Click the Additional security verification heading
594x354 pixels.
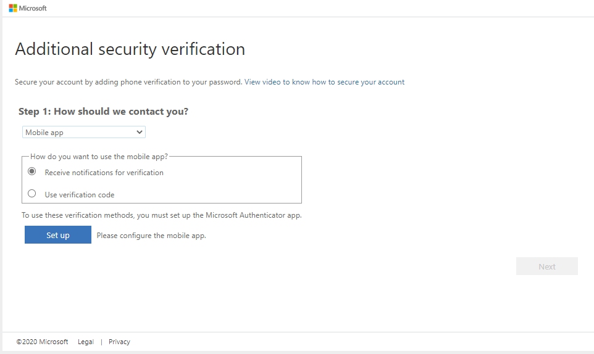point(130,49)
